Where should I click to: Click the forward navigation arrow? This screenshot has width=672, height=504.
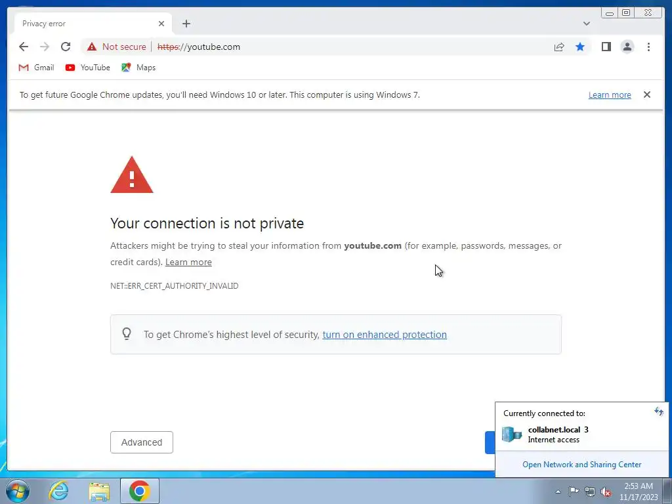[44, 47]
